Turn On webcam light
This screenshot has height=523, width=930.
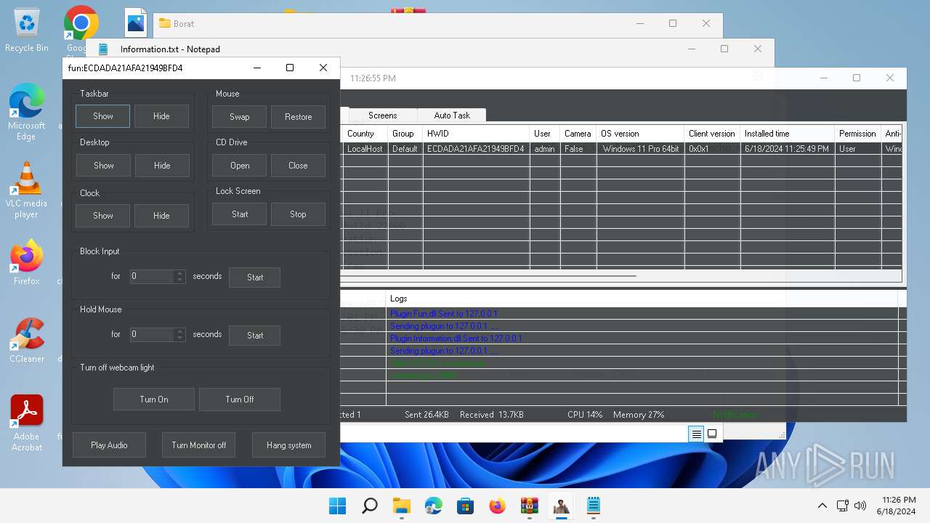(153, 400)
